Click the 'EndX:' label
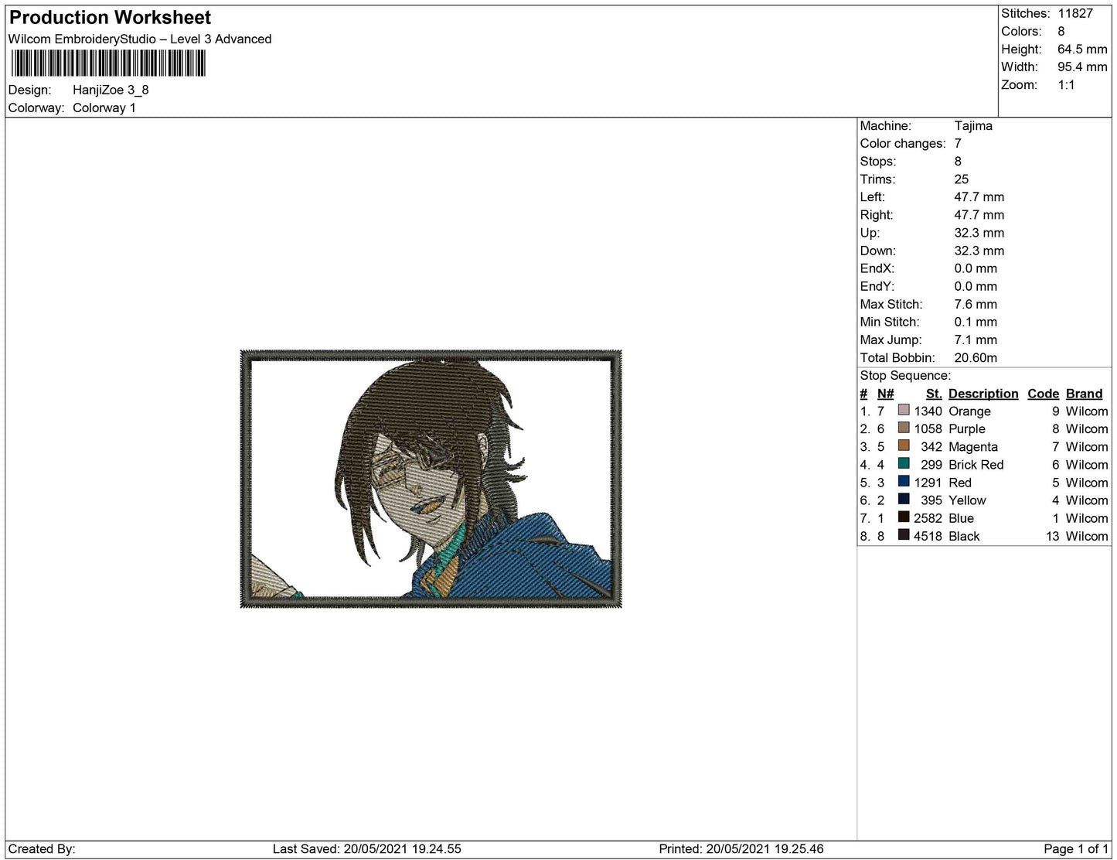Screen dimensions: 1117x860 coord(877,268)
